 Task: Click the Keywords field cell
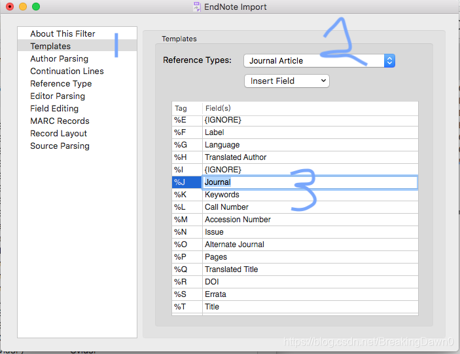coord(310,195)
